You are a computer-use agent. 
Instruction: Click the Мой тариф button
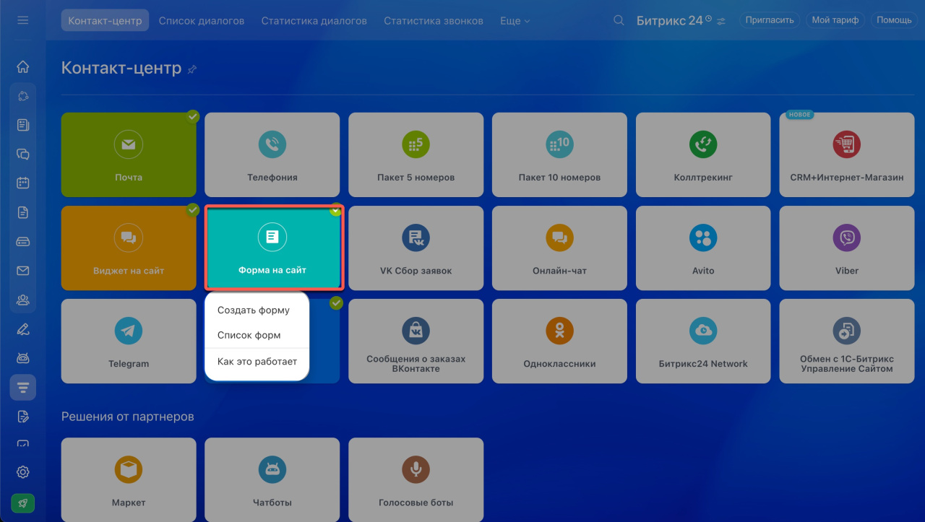tap(835, 20)
